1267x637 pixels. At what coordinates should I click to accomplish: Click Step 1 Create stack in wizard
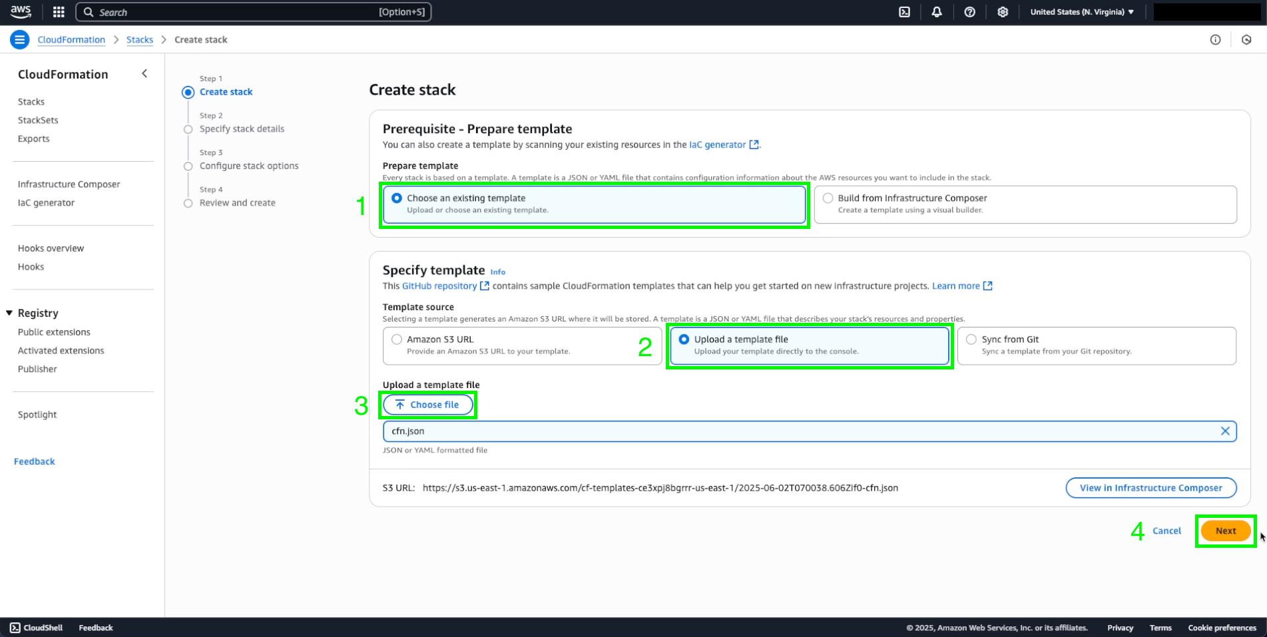pyautogui.click(x=226, y=92)
